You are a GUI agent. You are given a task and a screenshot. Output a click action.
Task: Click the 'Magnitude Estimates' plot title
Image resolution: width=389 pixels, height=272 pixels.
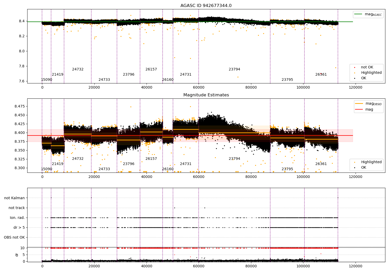point(206,95)
